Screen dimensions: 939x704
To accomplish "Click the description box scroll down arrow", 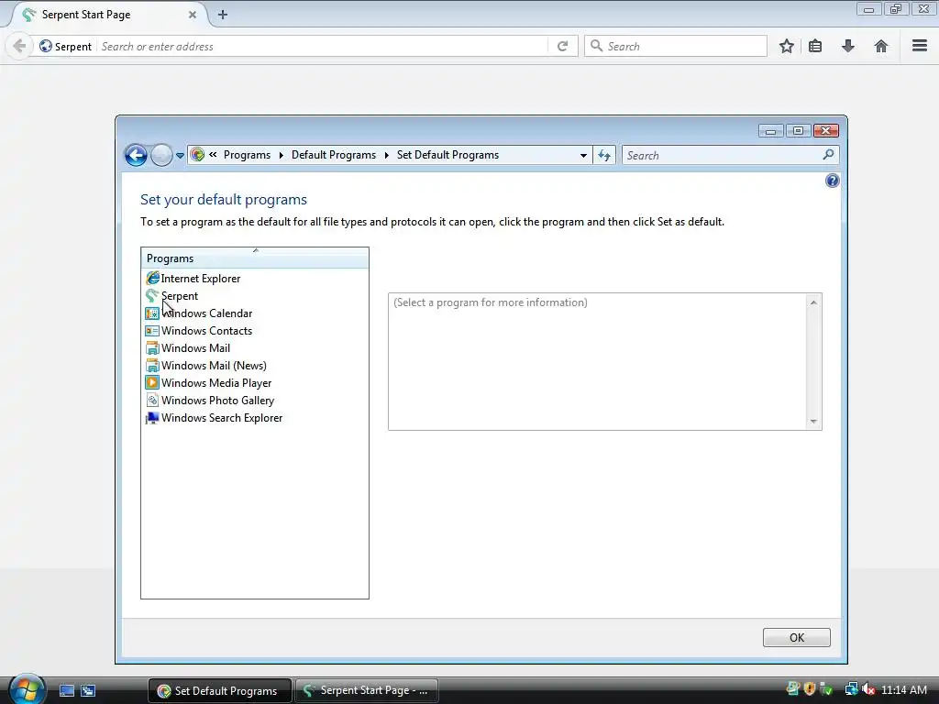I will pyautogui.click(x=813, y=421).
